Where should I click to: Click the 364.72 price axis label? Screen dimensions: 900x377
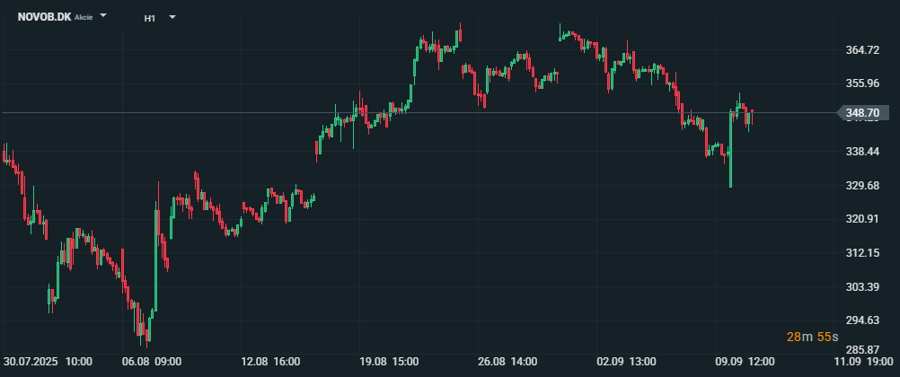coord(861,50)
